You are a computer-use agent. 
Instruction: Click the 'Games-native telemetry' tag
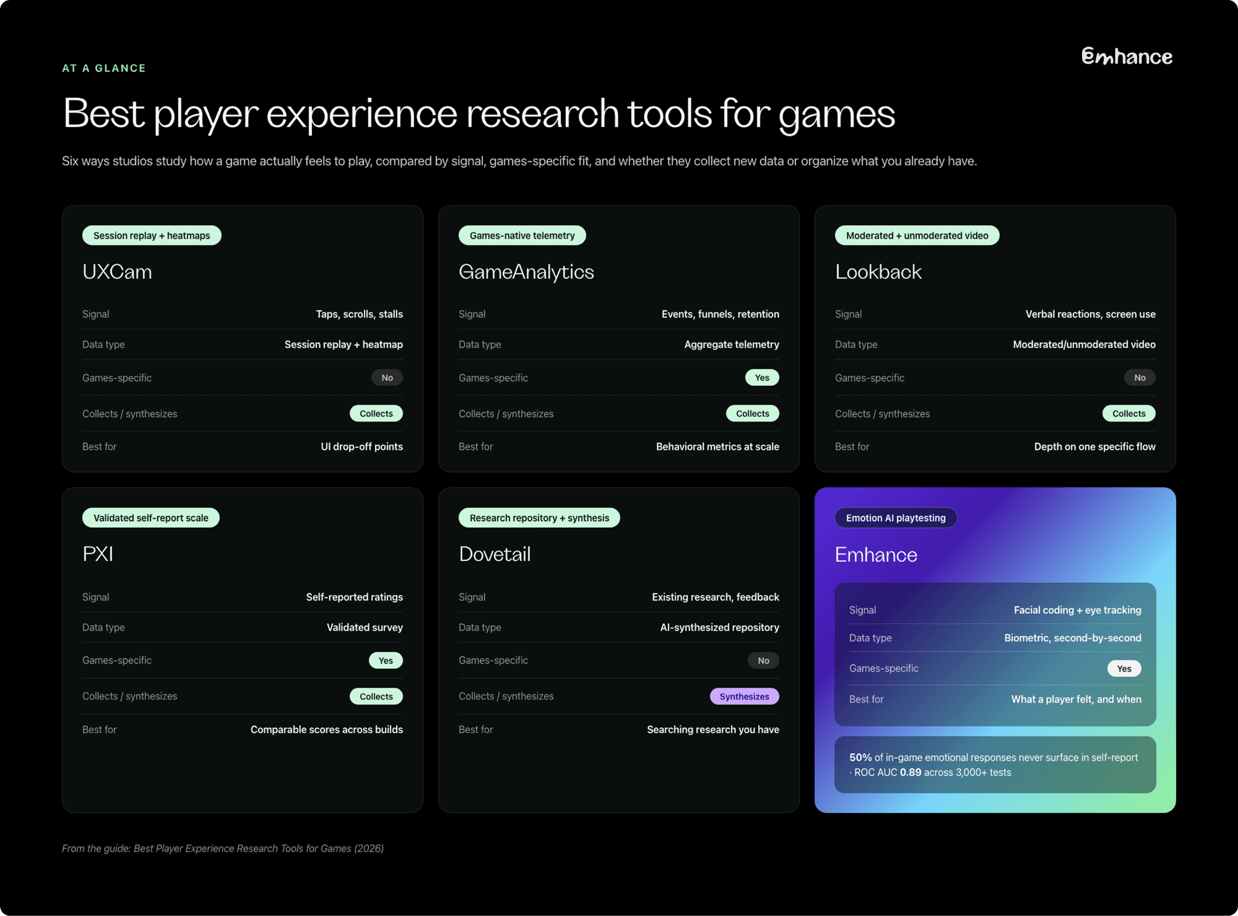point(522,235)
